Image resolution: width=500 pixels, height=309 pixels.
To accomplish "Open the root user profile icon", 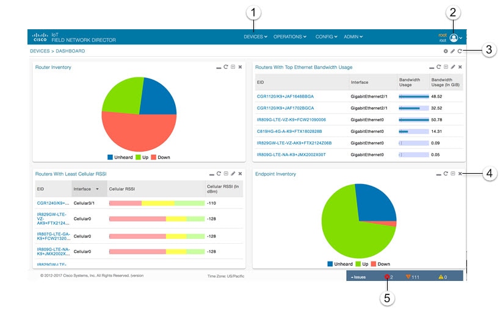I will click(x=454, y=38).
